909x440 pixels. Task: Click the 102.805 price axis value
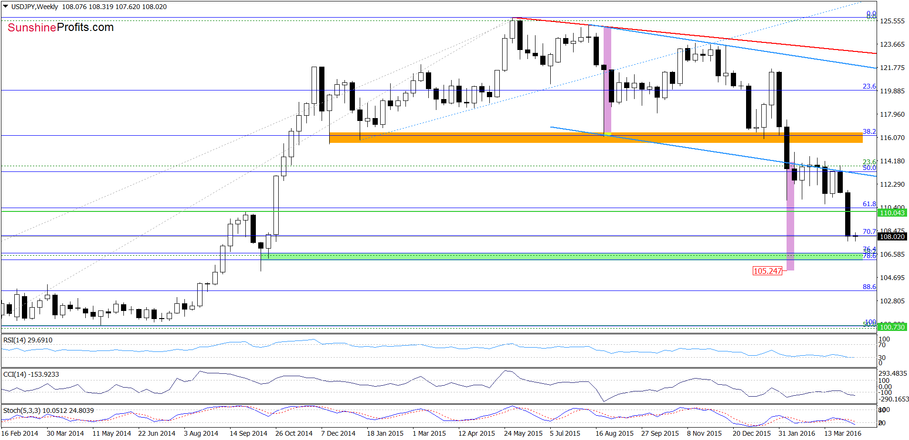click(x=892, y=301)
